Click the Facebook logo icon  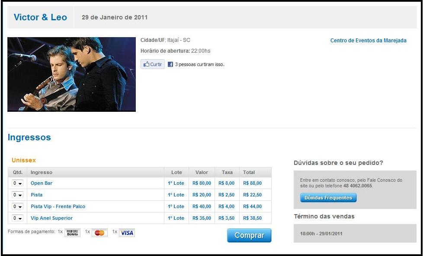170,64
